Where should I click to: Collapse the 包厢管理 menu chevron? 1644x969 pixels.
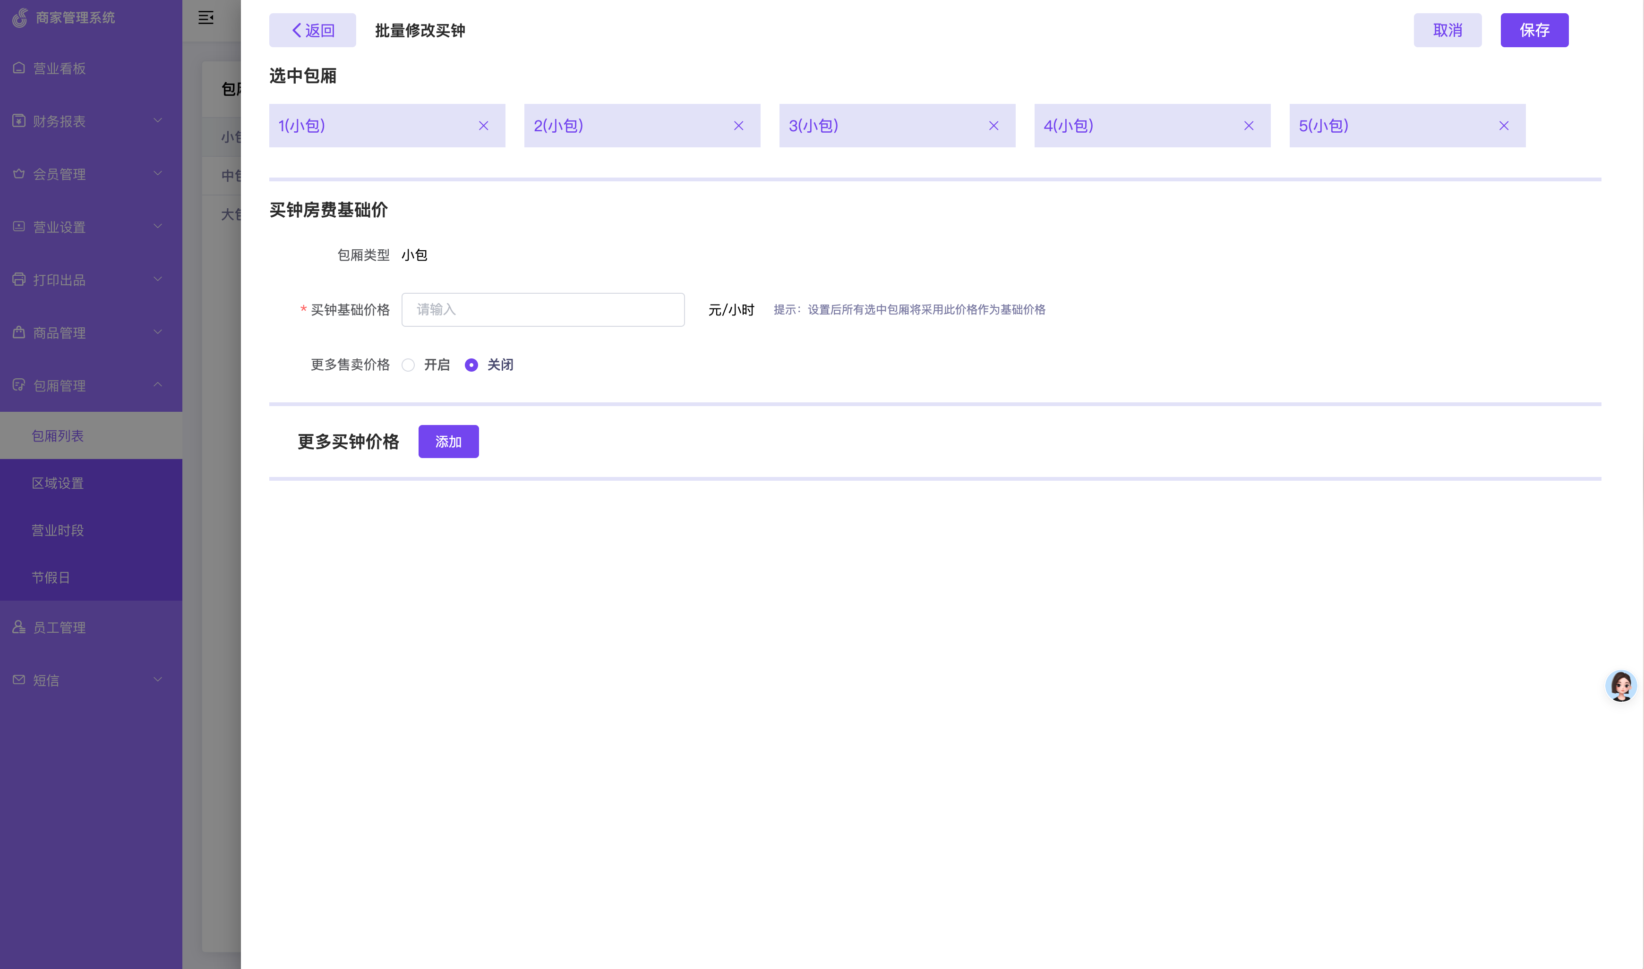pyautogui.click(x=157, y=384)
